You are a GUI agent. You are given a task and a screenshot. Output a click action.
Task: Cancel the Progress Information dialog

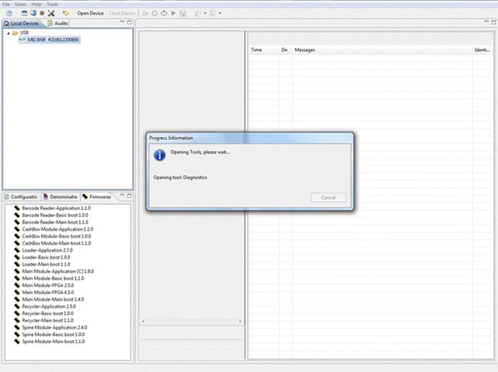[328, 197]
